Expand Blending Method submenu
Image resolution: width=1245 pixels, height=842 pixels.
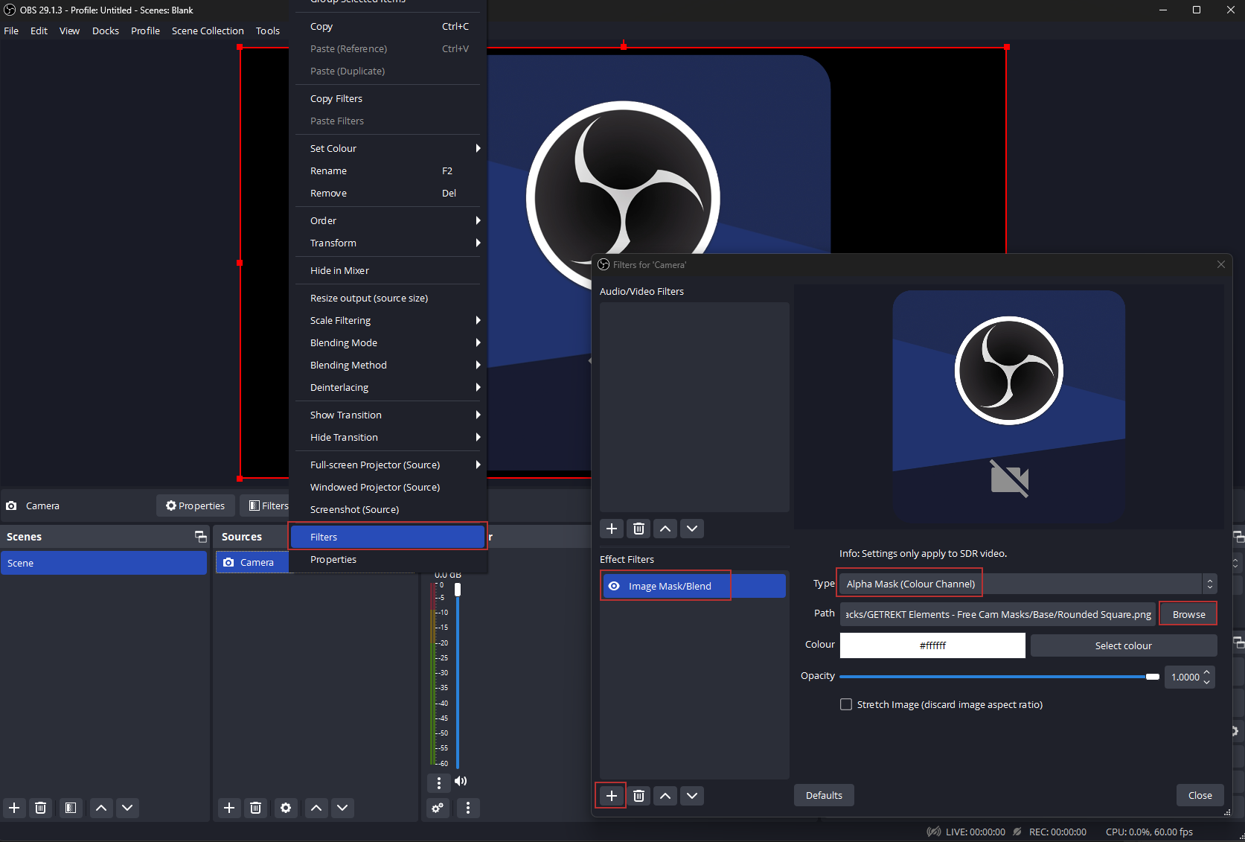[x=389, y=365]
